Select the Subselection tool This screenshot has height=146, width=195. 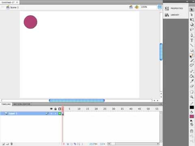tap(192, 15)
